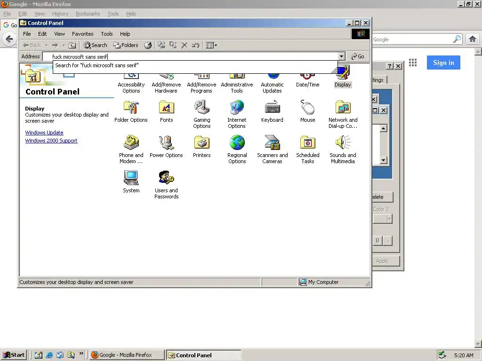Open the Keyboard settings icon
Screen dimensions: 482x361
pos(273,112)
